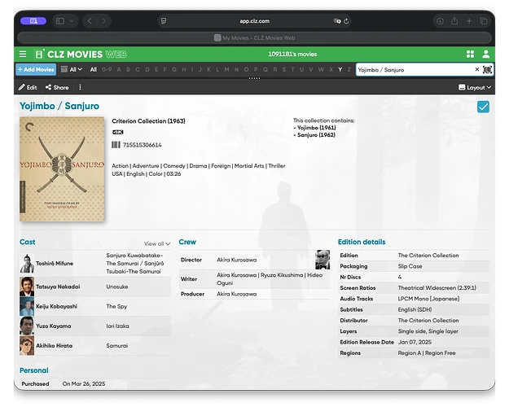Open the three-dot more options menu
The height and width of the screenshot is (407, 509).
click(x=80, y=87)
